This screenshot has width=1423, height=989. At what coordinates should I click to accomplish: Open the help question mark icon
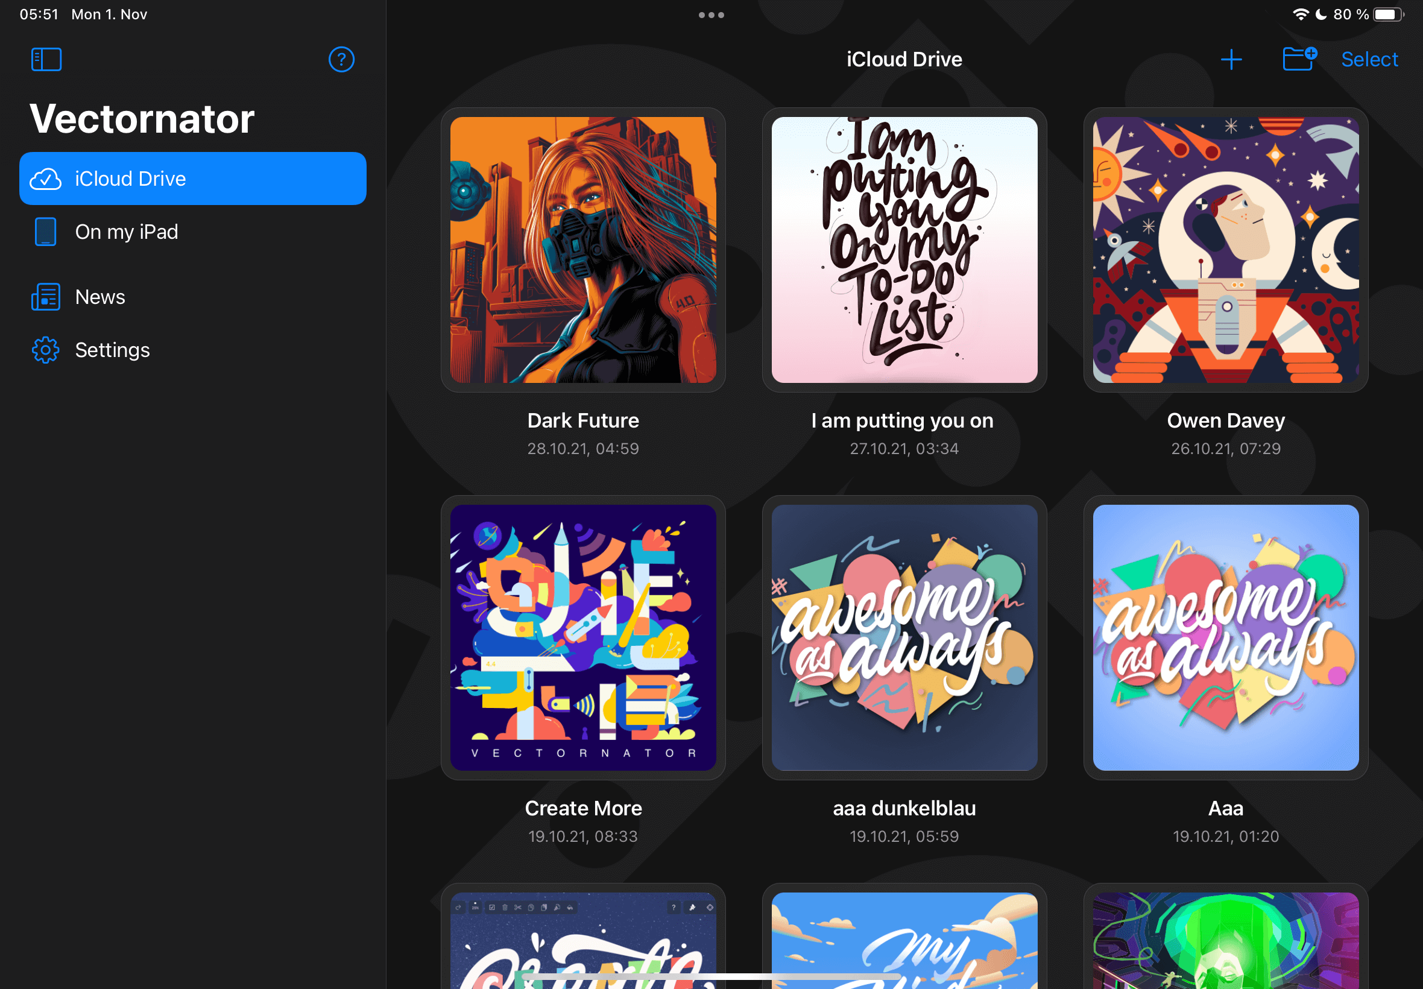click(x=341, y=60)
